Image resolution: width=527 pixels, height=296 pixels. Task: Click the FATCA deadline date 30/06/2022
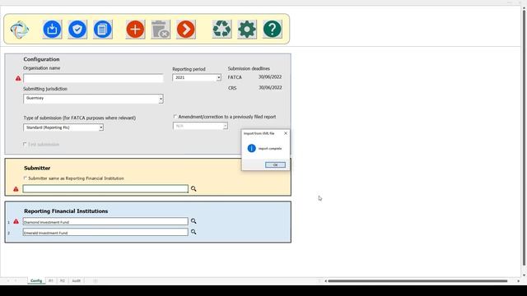point(270,76)
